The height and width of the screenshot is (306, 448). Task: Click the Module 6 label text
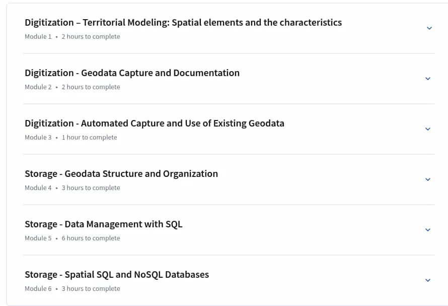[38, 288]
